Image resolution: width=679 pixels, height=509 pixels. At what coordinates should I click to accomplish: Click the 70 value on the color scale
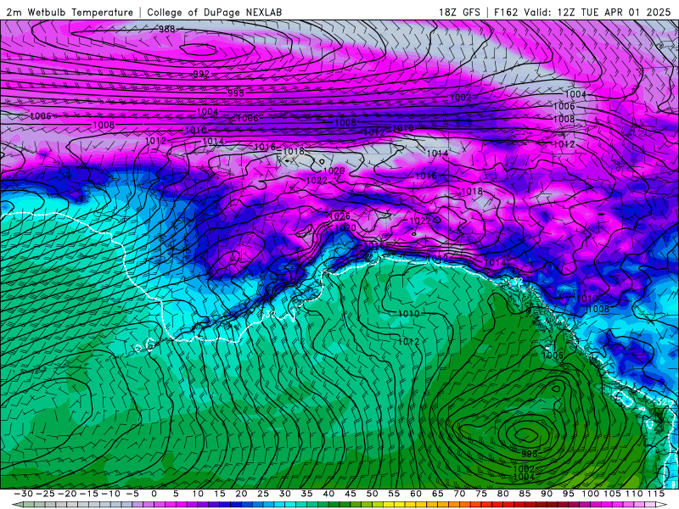tap(459, 494)
